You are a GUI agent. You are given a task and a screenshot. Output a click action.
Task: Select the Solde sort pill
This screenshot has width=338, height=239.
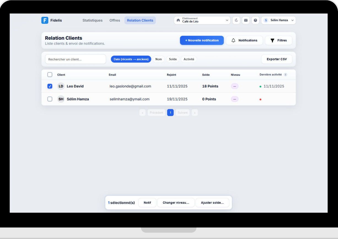coord(173,59)
